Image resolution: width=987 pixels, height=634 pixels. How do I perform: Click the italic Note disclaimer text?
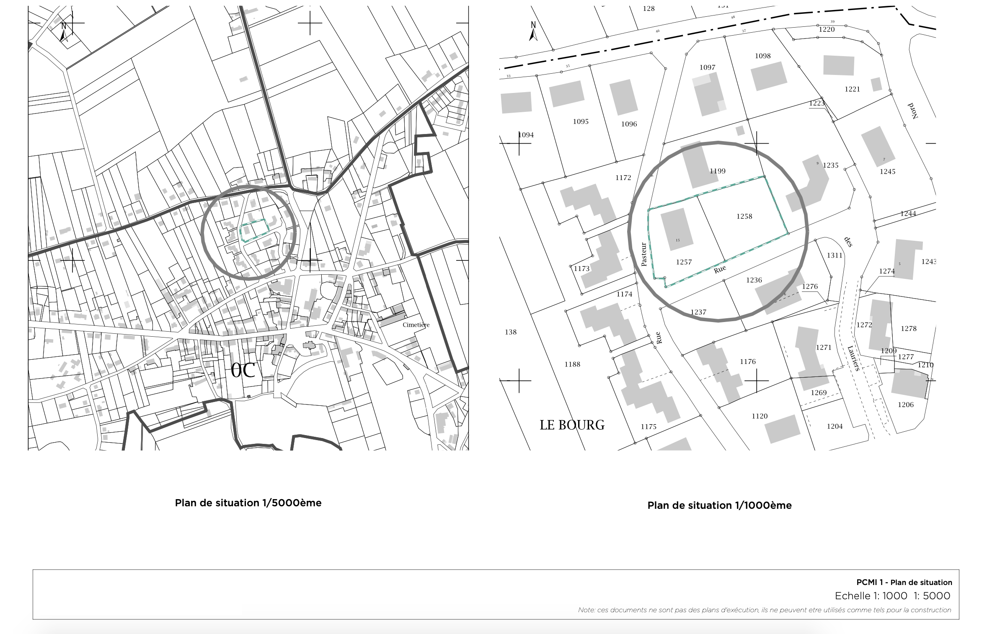coord(764,610)
